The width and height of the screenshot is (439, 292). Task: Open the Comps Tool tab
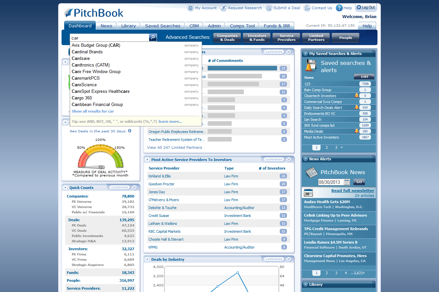click(x=242, y=26)
